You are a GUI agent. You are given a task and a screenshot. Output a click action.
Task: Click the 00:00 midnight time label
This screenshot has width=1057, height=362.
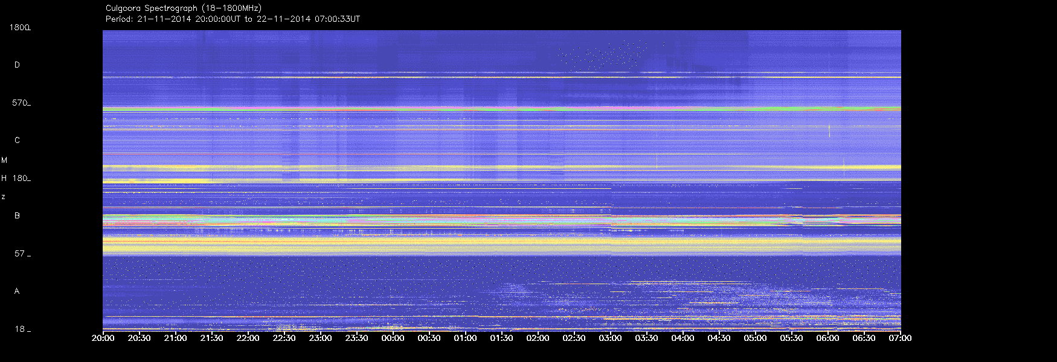(x=393, y=338)
